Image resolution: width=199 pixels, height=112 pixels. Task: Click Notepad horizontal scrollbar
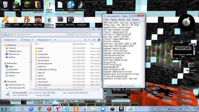click(120, 85)
